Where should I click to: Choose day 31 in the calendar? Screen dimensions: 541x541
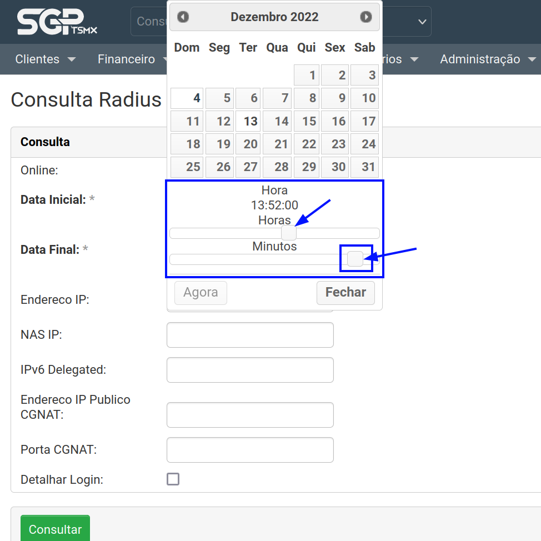pyautogui.click(x=364, y=167)
